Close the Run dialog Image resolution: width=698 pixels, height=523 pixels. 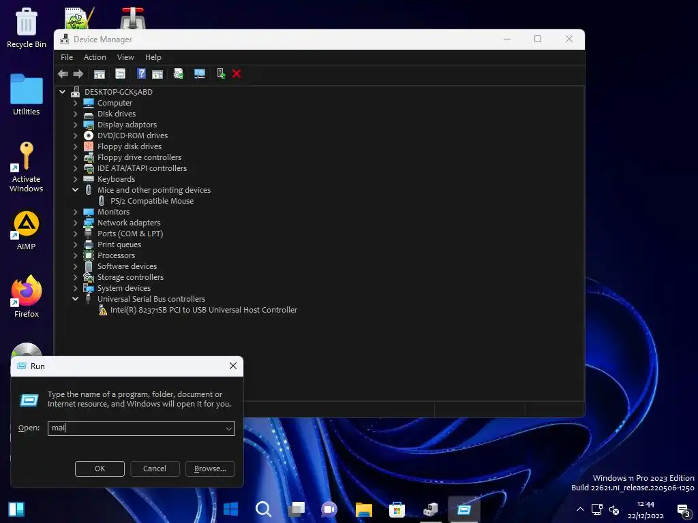pos(233,366)
